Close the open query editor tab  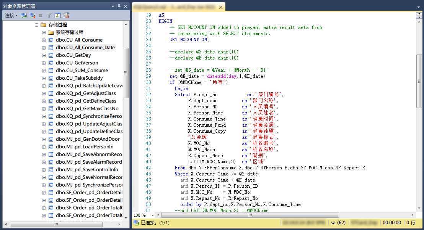point(221,7)
